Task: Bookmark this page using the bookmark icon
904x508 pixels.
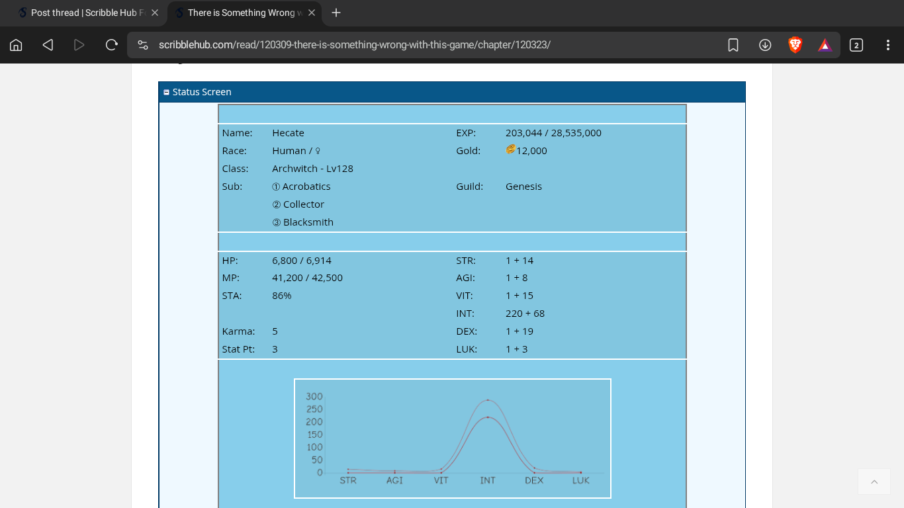Action: click(x=733, y=45)
